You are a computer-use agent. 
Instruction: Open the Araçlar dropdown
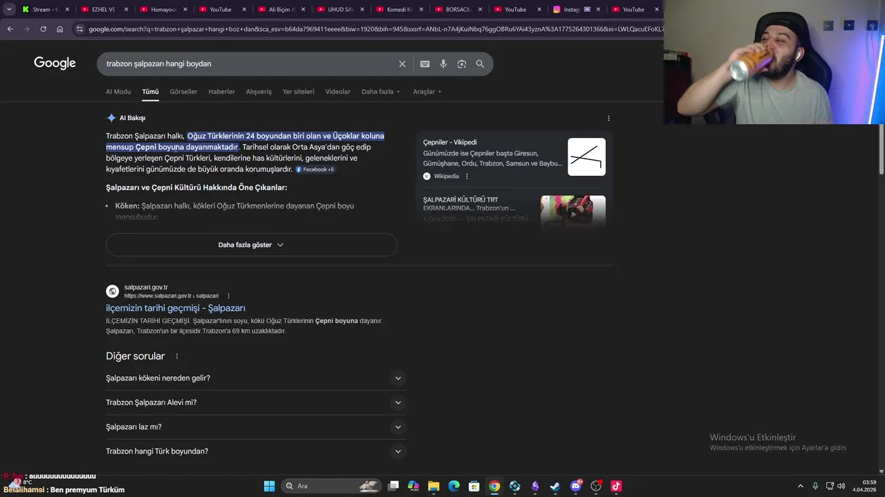pyautogui.click(x=427, y=92)
